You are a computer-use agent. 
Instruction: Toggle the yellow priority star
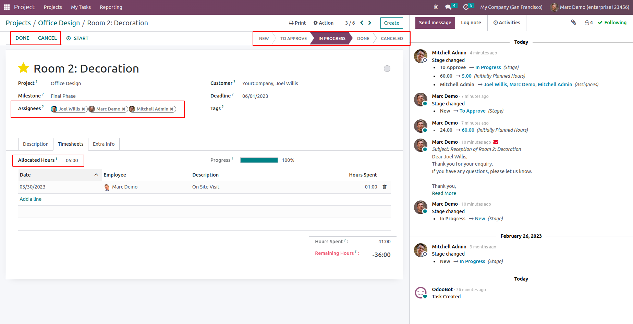tap(23, 68)
